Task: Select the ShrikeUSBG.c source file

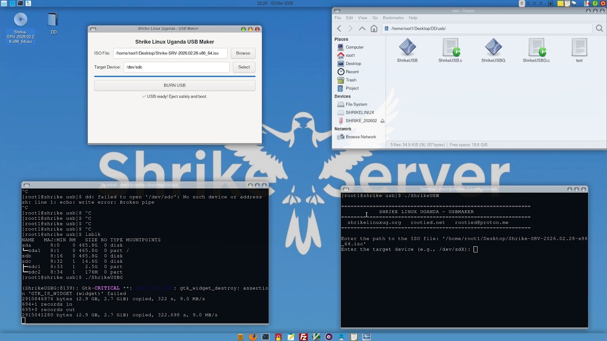Action: (x=536, y=51)
